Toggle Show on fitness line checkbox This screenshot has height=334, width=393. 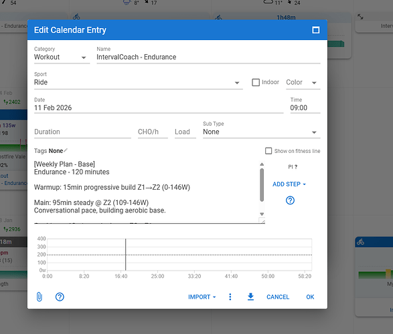(268, 151)
